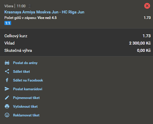Select Sdílet na Facebook
The width and height of the screenshot is (153, 124).
[x=28, y=80]
